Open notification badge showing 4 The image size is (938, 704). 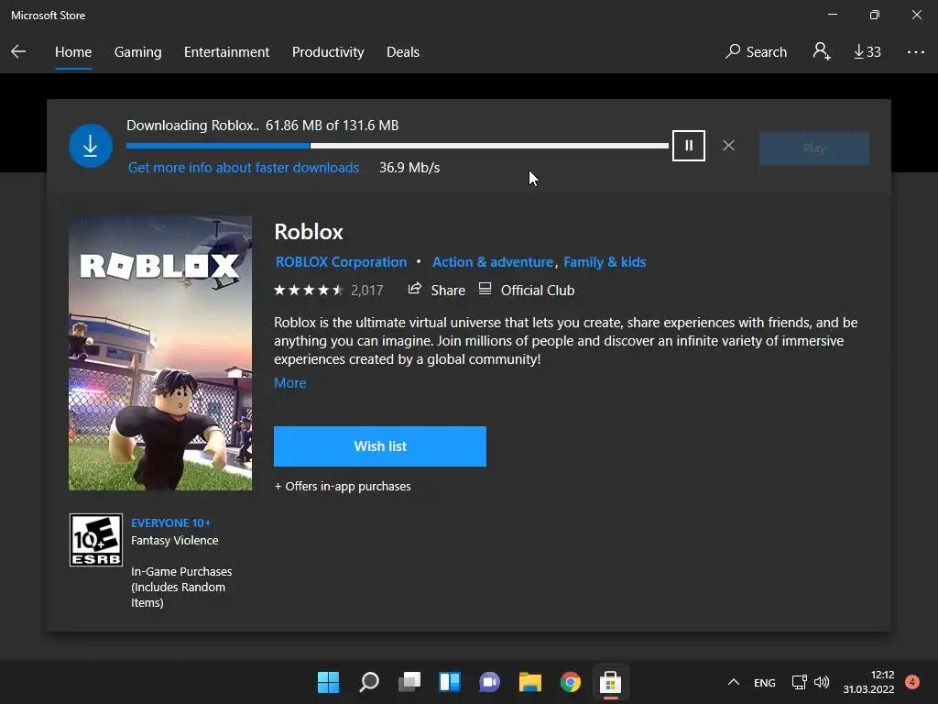point(912,682)
